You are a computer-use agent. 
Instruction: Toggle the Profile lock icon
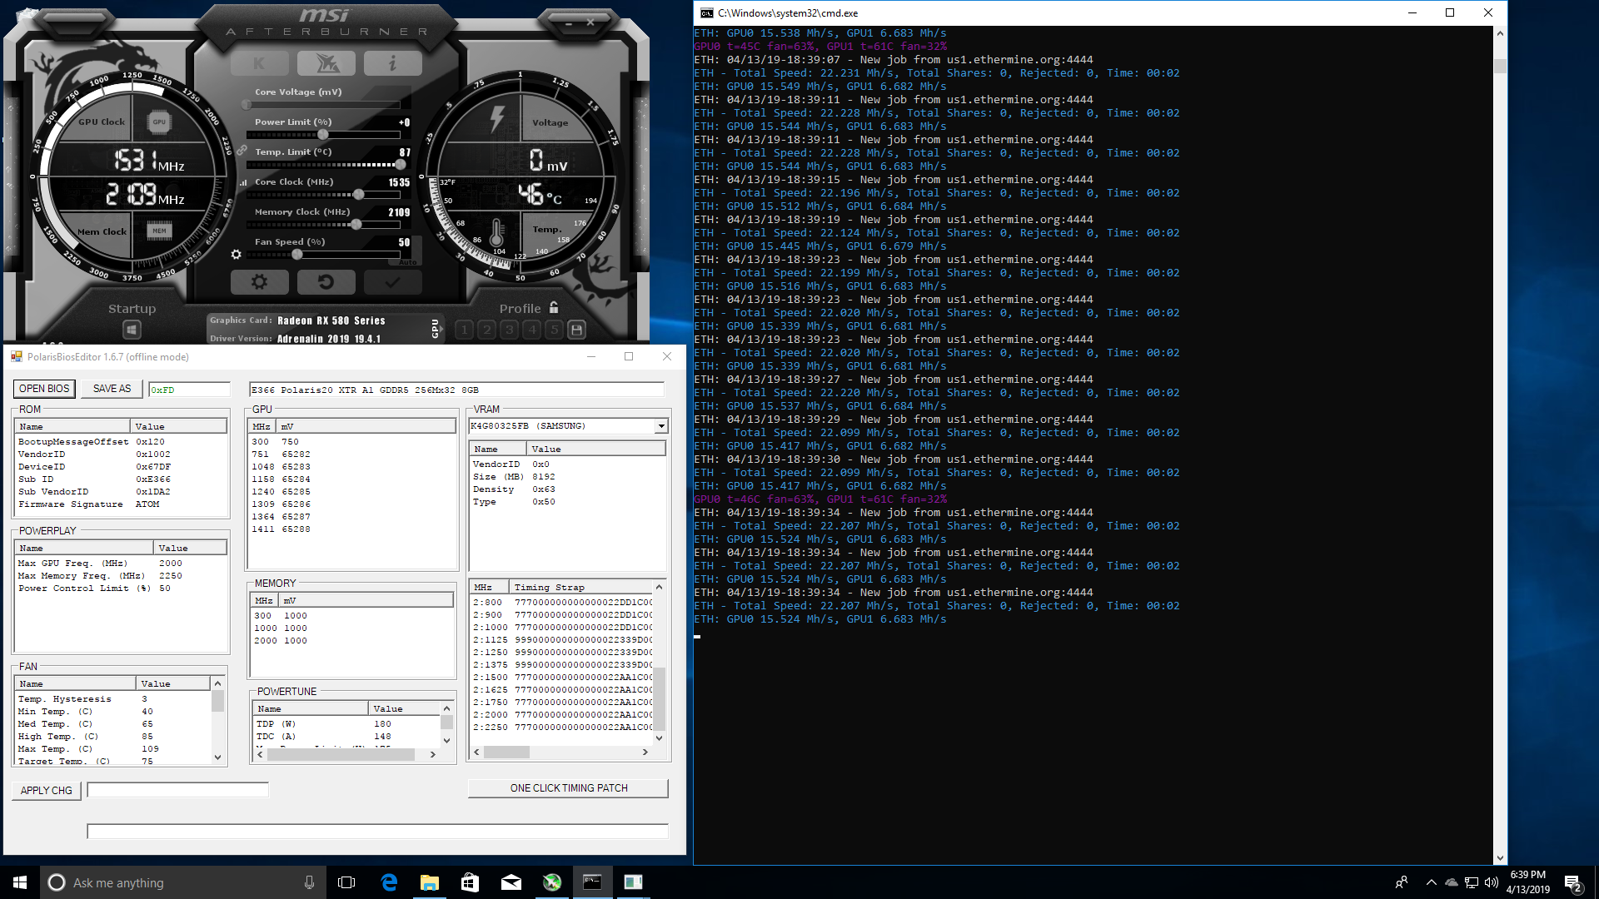click(554, 307)
